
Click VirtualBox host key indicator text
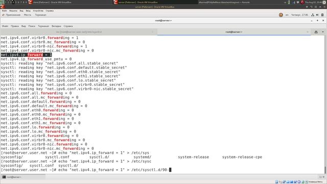tap(316, 182)
